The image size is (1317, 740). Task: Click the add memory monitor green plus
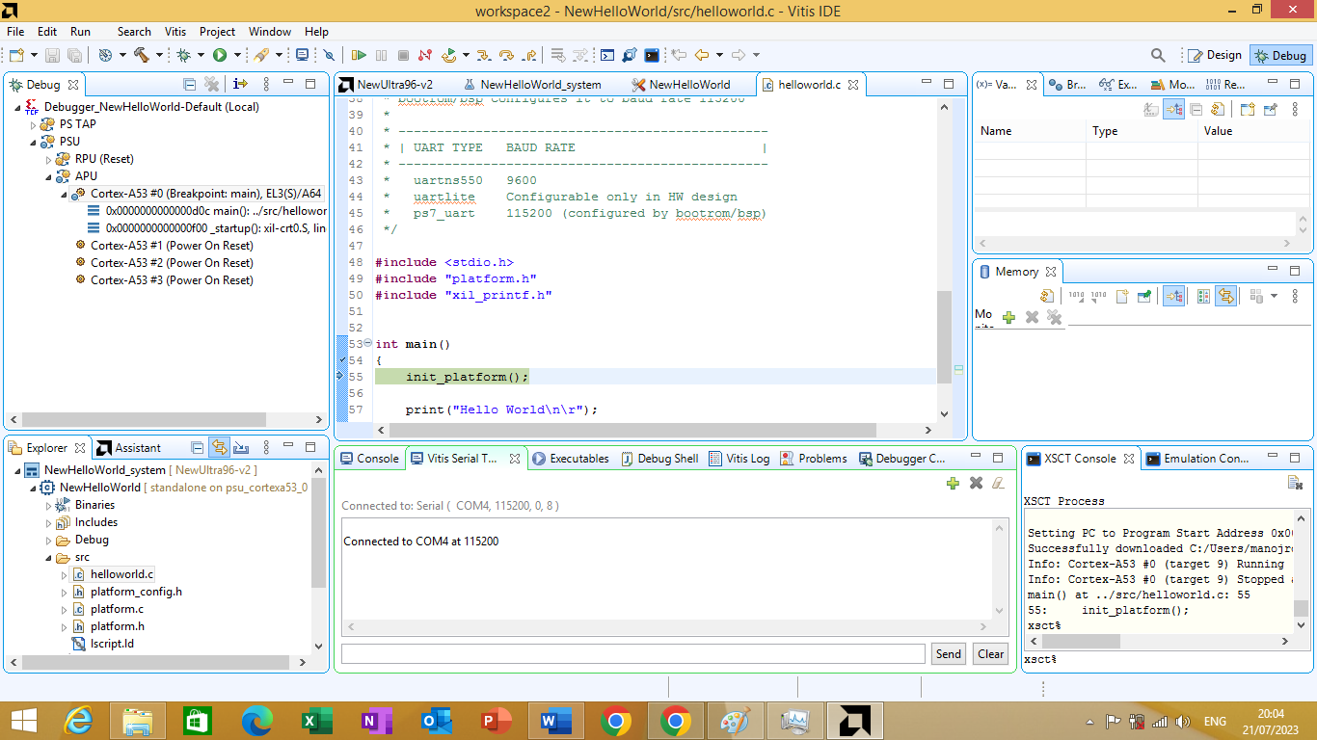[x=1008, y=317]
